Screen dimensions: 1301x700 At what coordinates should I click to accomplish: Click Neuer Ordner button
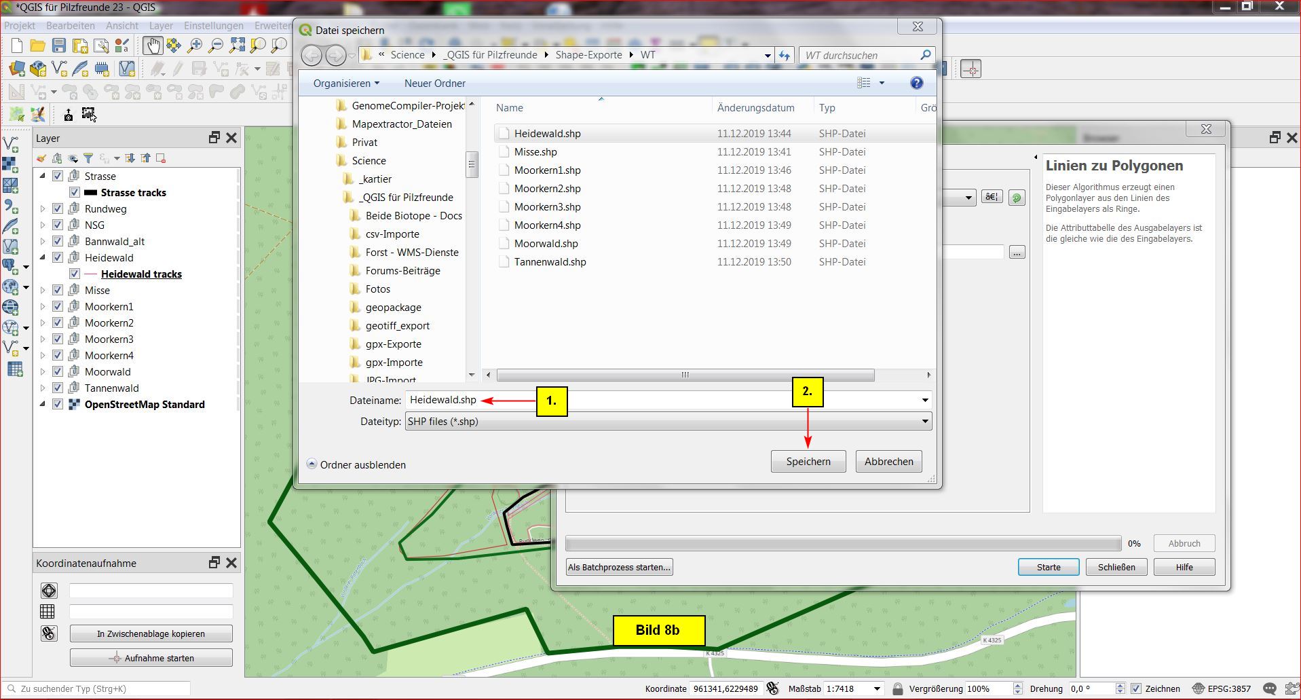[x=434, y=84]
